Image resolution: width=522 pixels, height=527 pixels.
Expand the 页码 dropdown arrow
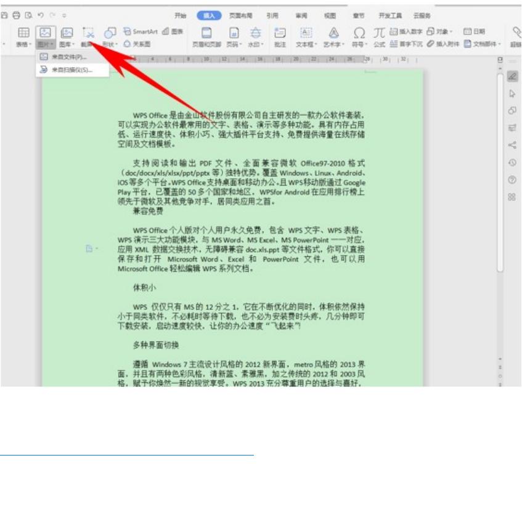241,44
